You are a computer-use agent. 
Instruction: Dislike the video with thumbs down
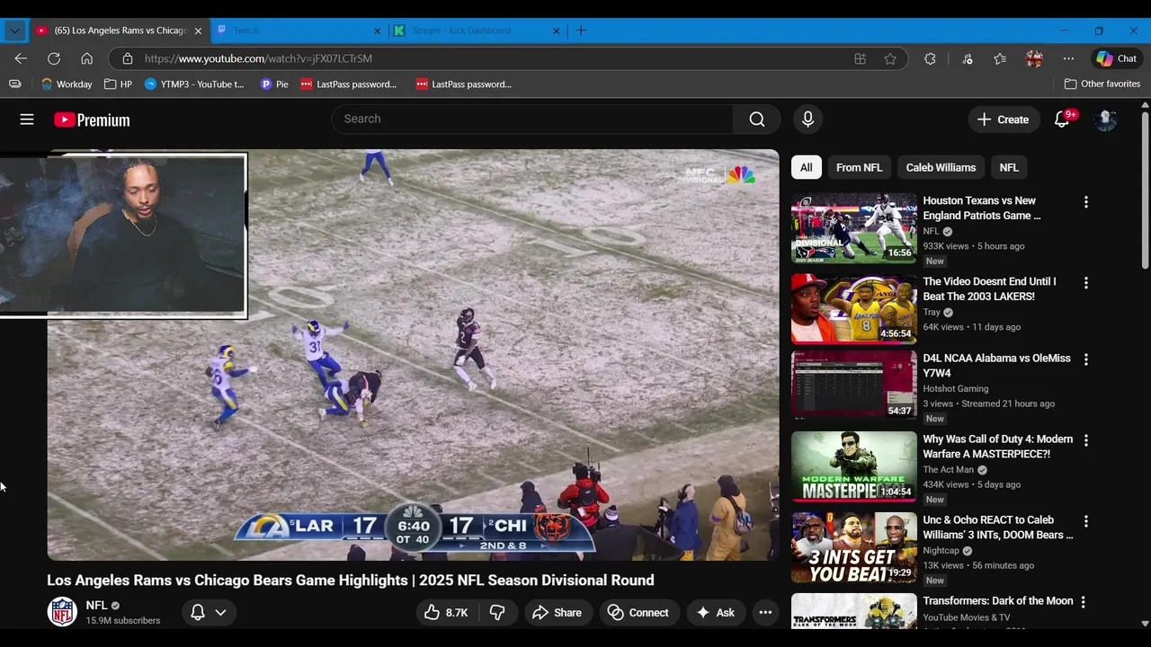pos(497,613)
